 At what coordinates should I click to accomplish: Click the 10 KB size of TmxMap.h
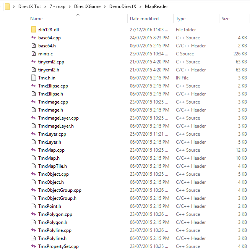(241, 158)
